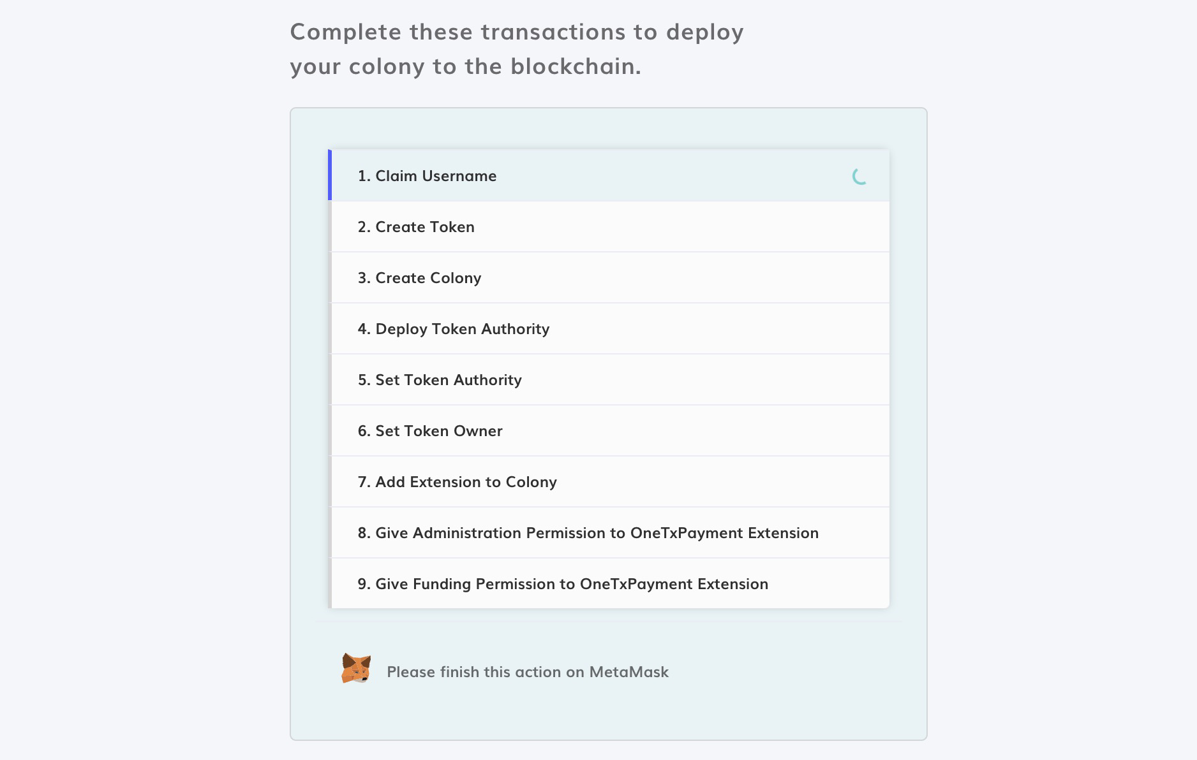The width and height of the screenshot is (1197, 760).
Task: Click Add Extension to Colony step
Action: pos(466,482)
